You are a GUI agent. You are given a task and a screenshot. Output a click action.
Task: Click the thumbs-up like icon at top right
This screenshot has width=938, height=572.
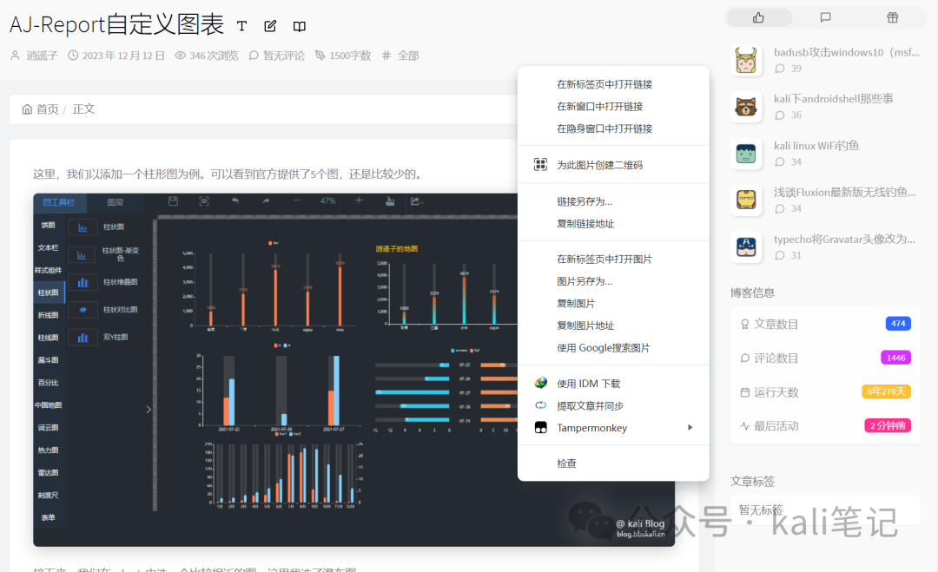point(758,17)
